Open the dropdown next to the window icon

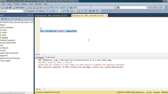162,8
